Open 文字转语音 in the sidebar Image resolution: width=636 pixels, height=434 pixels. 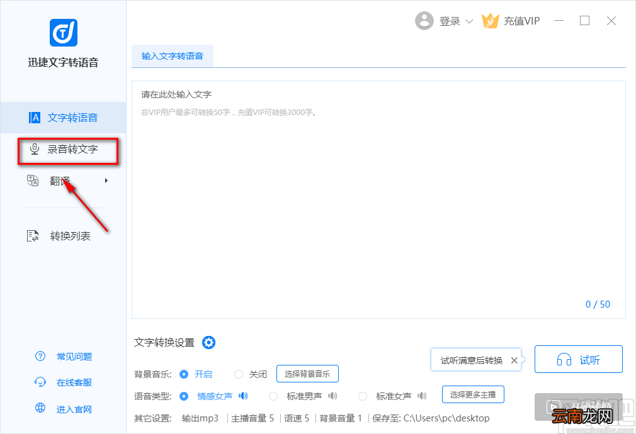tap(63, 118)
